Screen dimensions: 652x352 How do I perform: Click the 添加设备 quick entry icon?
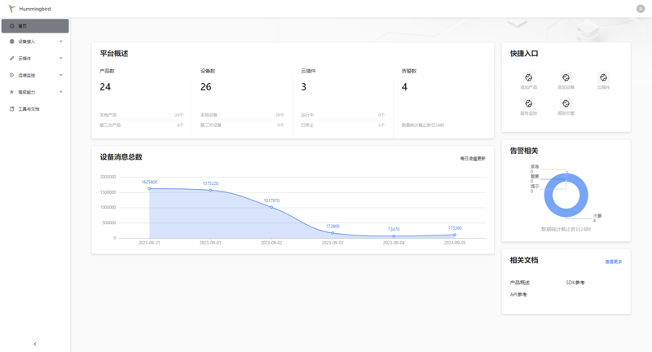pos(566,78)
